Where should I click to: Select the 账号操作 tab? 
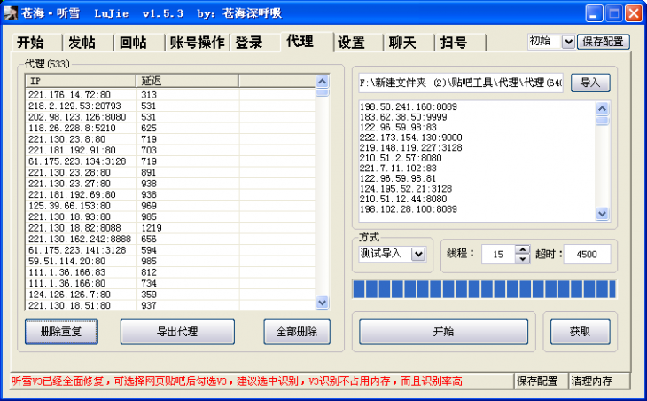pyautogui.click(x=197, y=43)
